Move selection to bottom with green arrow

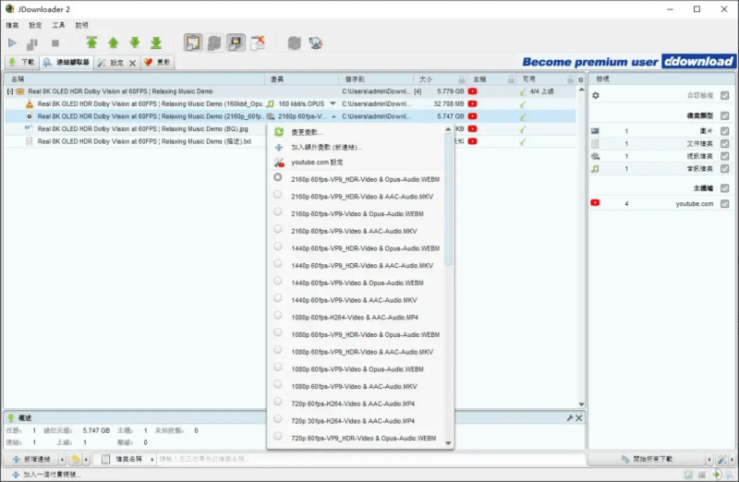click(156, 42)
